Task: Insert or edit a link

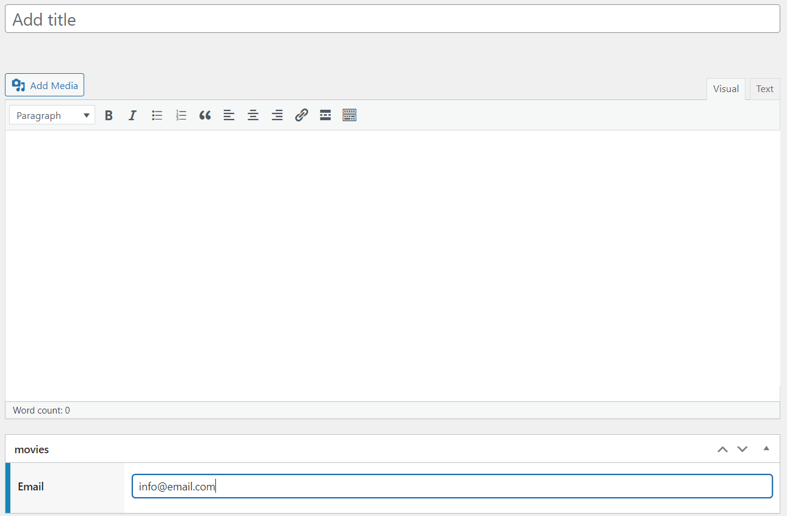Action: point(301,115)
